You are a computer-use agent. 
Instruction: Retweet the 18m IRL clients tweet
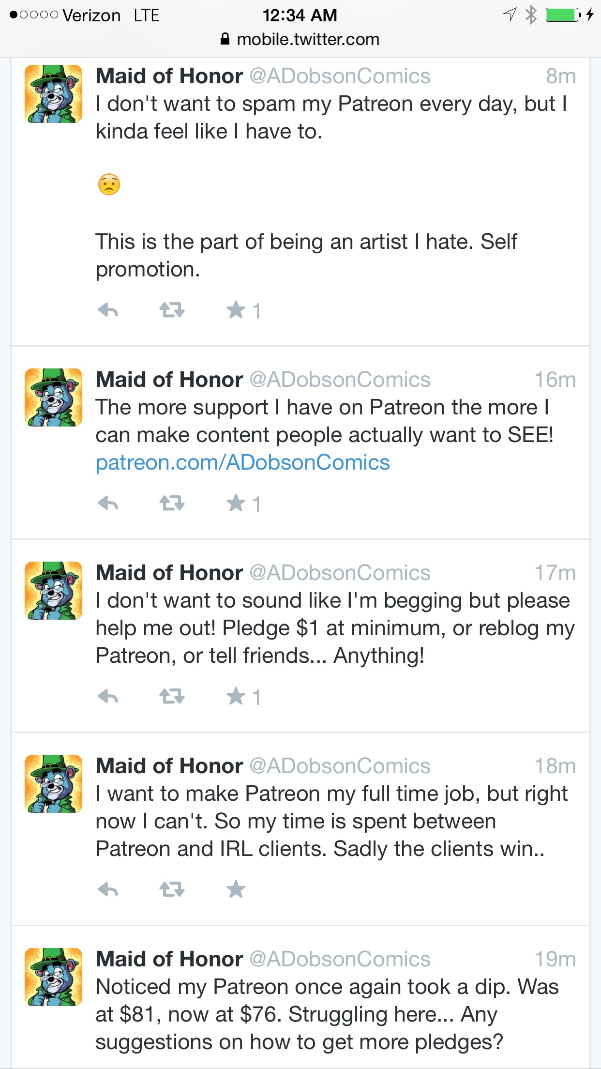(x=172, y=889)
